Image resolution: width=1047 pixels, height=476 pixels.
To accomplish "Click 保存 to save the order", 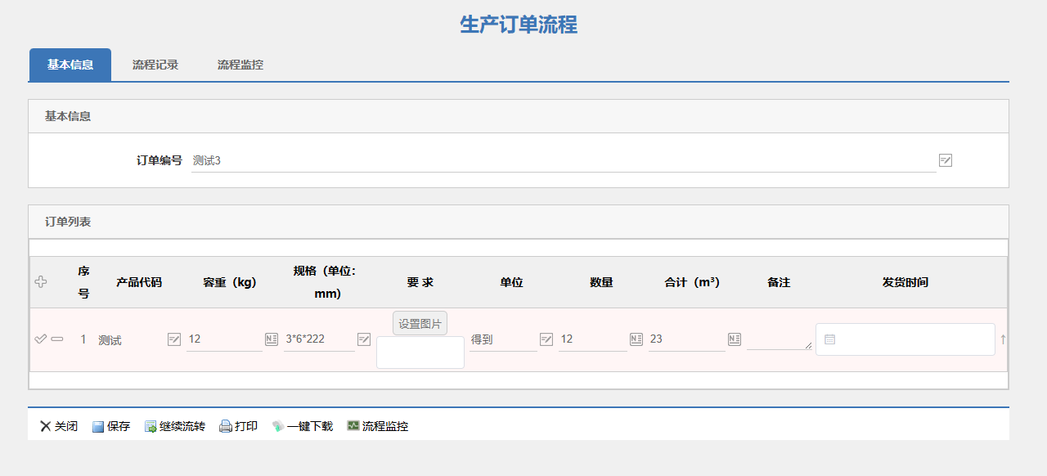I will [111, 426].
